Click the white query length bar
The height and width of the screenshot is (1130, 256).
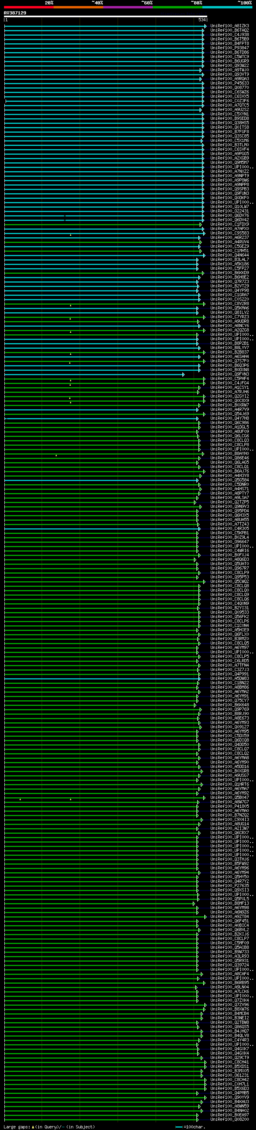[x=106, y=16]
